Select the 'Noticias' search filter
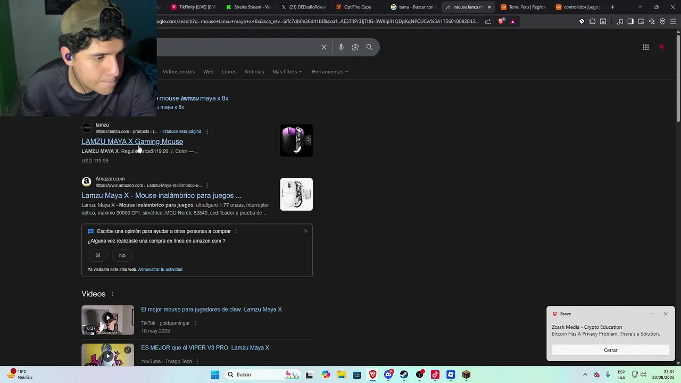681x383 pixels. pyautogui.click(x=254, y=72)
